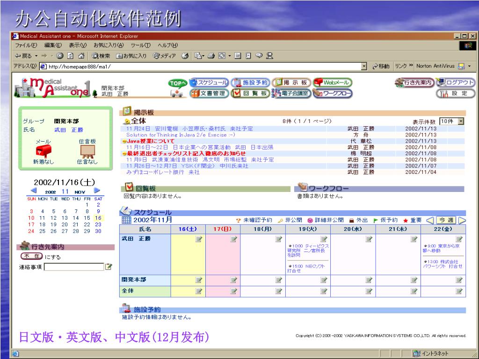Viewport: 479px width, 359px height.
Task: Add schedule entry for 武田 正勝 on 17(日)
Action: (x=234, y=239)
